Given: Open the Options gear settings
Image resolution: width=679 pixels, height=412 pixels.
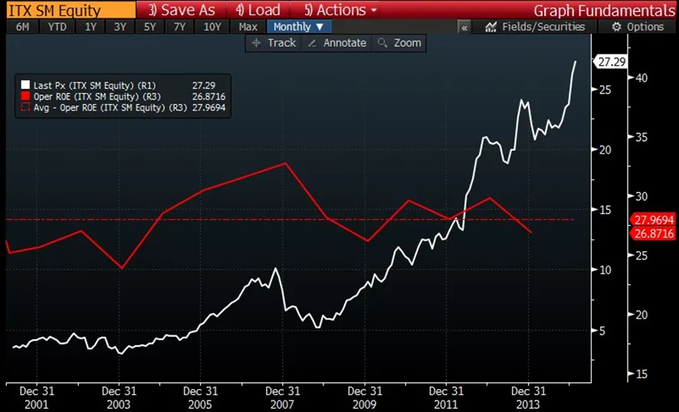Looking at the screenshot, I should coord(638,27).
